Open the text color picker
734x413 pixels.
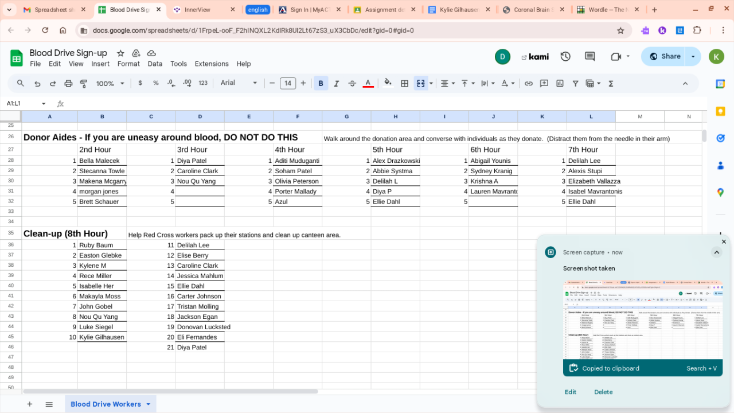coord(368,83)
